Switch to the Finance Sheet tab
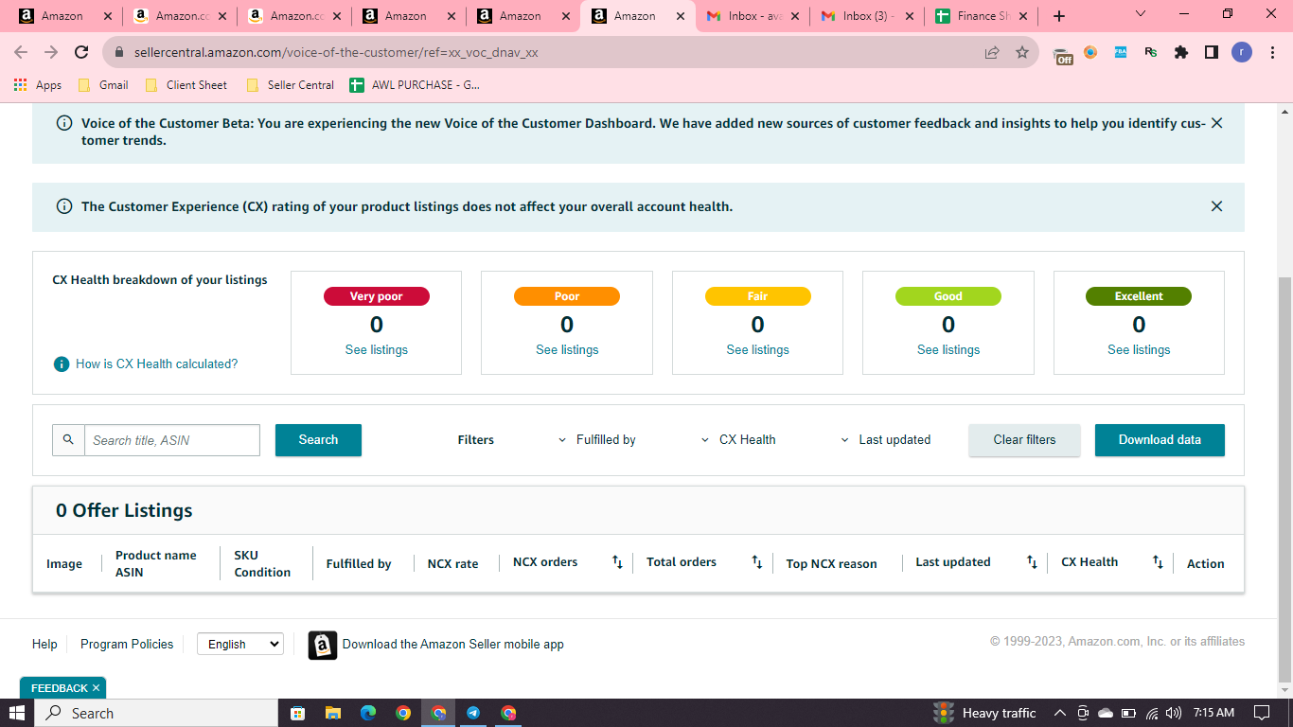The width and height of the screenshot is (1293, 727). tap(982, 16)
